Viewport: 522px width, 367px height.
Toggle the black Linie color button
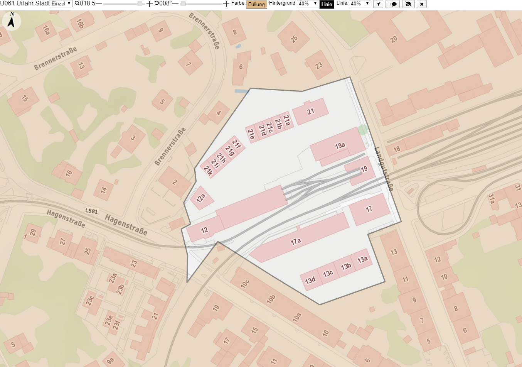(327, 4)
